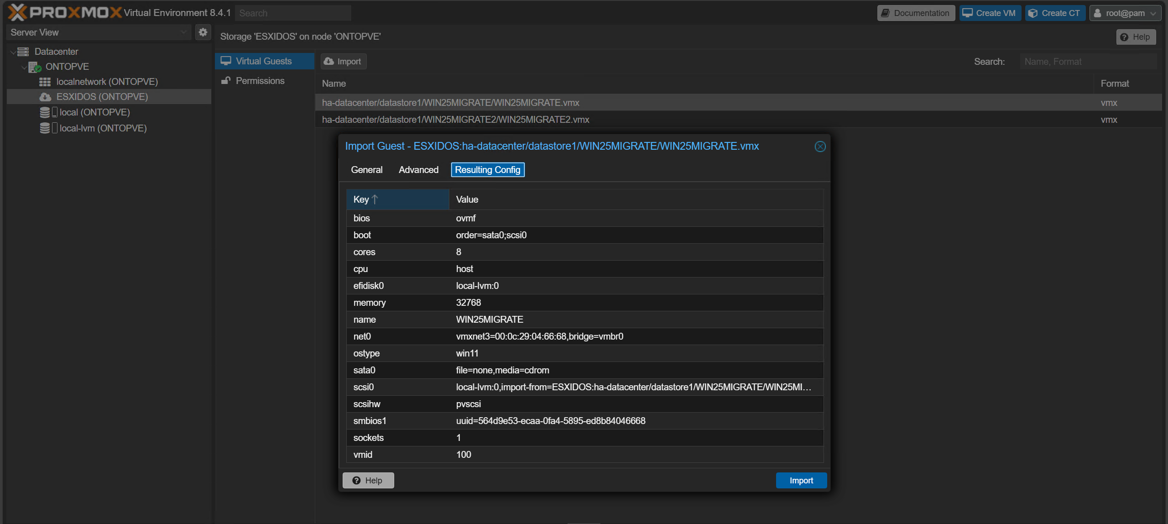The height and width of the screenshot is (524, 1168).
Task: Open the root@pam user menu arrow
Action: (x=1153, y=13)
